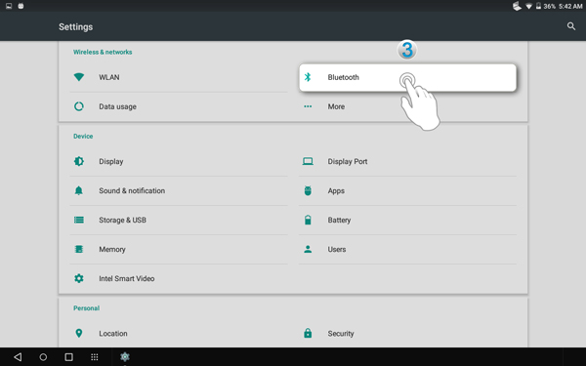Tap the Settings gear in taskbar
Image resolution: width=586 pixels, height=366 pixels.
point(125,356)
